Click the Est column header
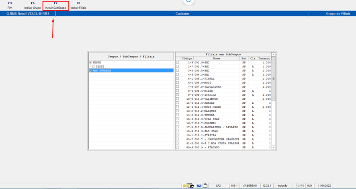356x189 pixels. (x=244, y=58)
